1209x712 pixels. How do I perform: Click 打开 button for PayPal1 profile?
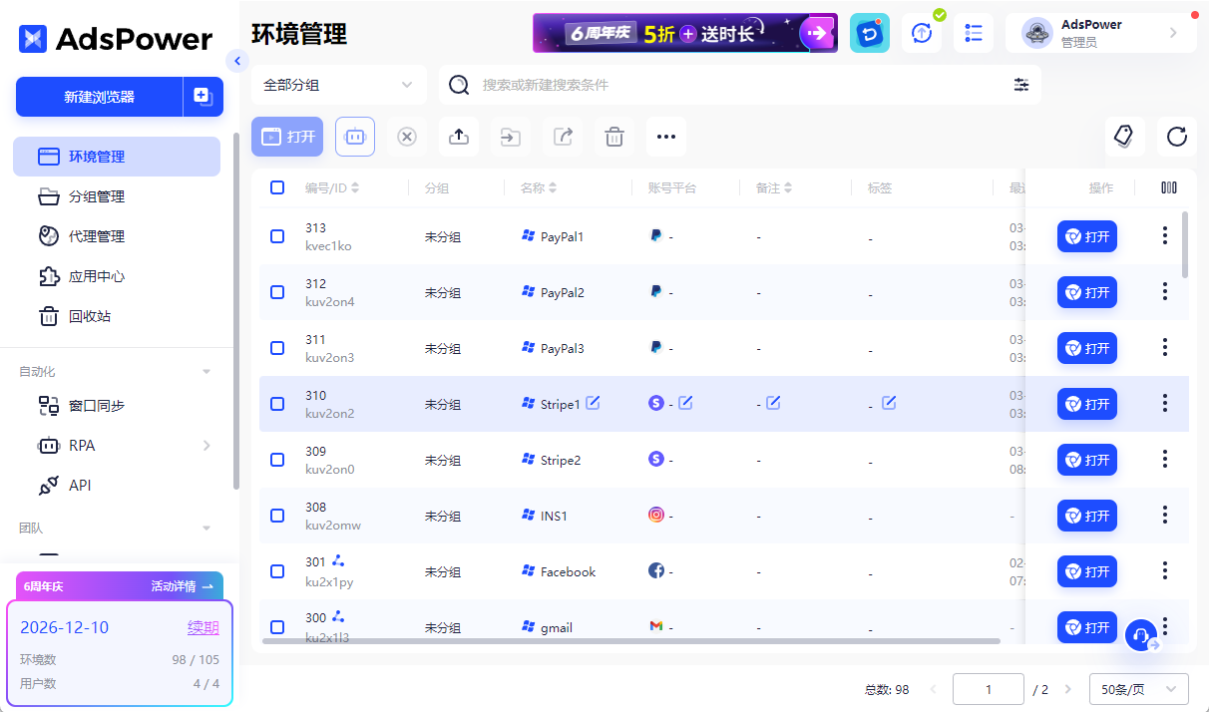click(x=1086, y=236)
